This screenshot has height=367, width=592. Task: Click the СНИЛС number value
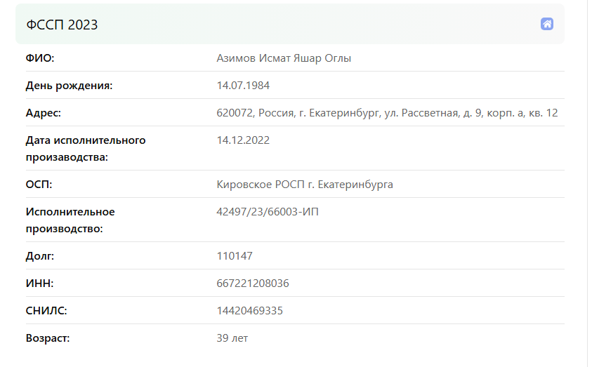click(x=249, y=311)
